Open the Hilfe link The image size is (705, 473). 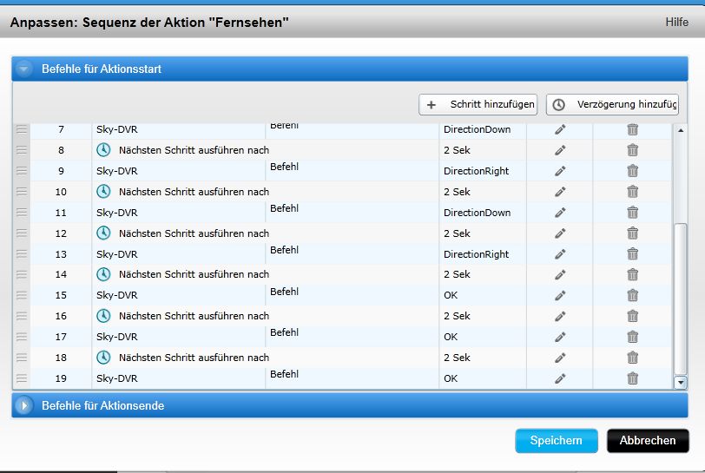[676, 22]
